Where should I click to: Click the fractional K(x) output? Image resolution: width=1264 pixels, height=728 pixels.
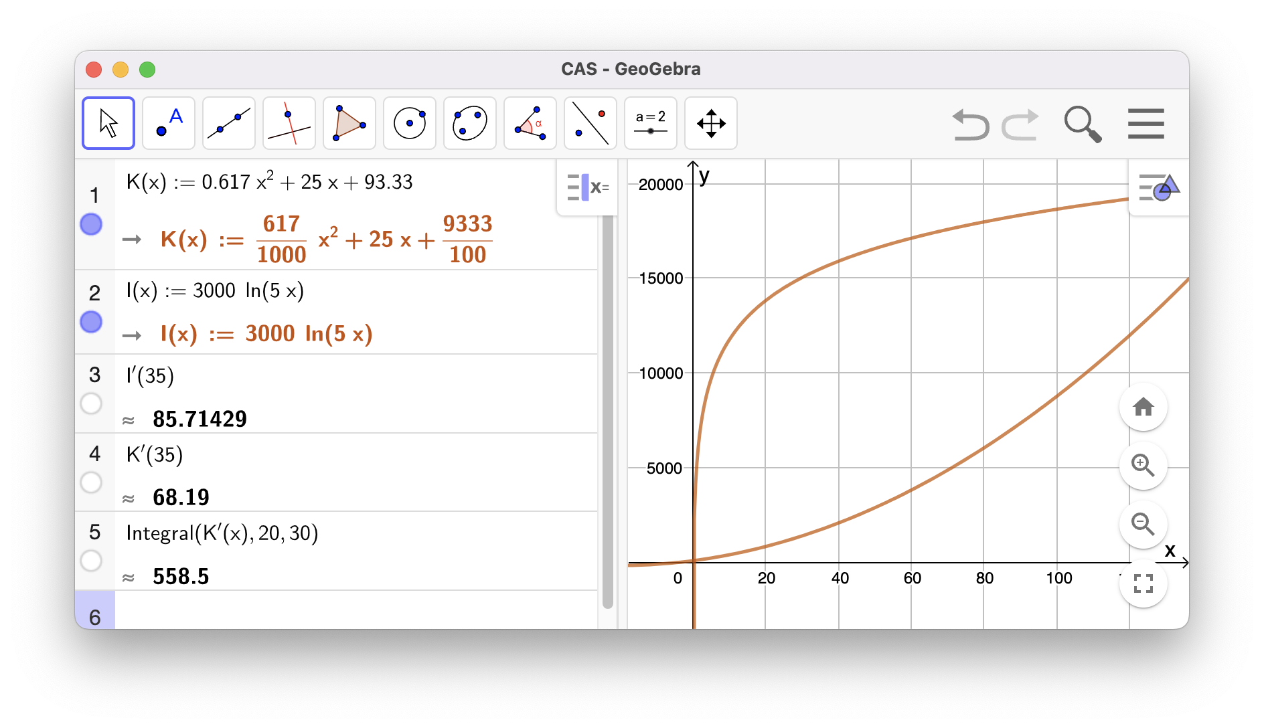[x=326, y=240]
